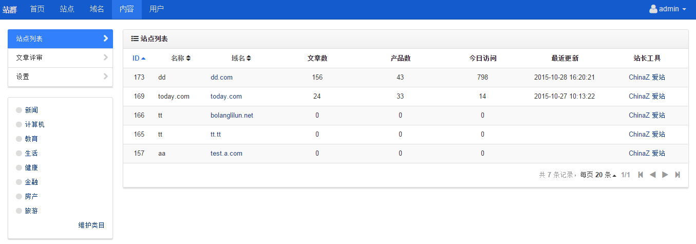696x244 pixels.
Task: Click the 今日访问 column header
Action: [x=483, y=58]
